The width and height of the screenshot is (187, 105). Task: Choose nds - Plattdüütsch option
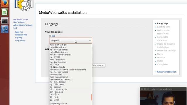point(71,52)
